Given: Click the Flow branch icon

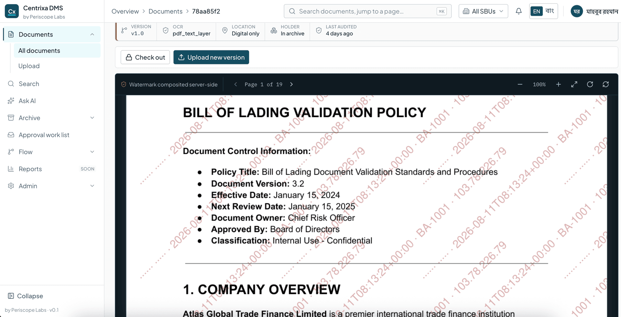Looking at the screenshot, I should point(11,152).
